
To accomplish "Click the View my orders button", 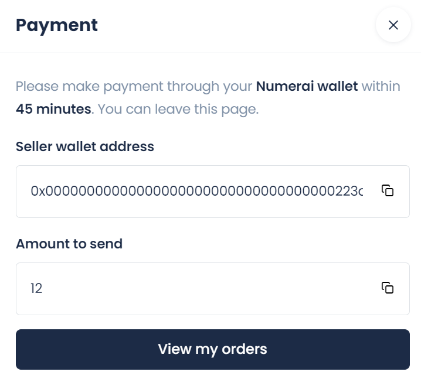I will [213, 349].
